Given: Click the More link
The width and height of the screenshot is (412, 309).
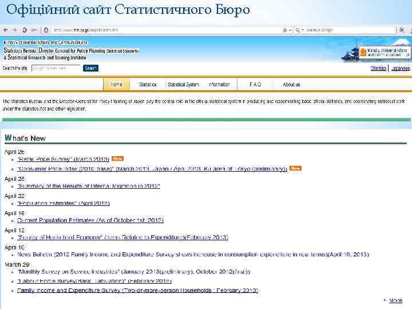Looking at the screenshot, I should click(396, 300).
